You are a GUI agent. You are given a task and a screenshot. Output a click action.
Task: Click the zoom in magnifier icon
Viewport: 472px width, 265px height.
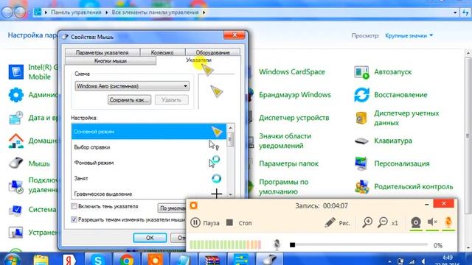click(367, 222)
